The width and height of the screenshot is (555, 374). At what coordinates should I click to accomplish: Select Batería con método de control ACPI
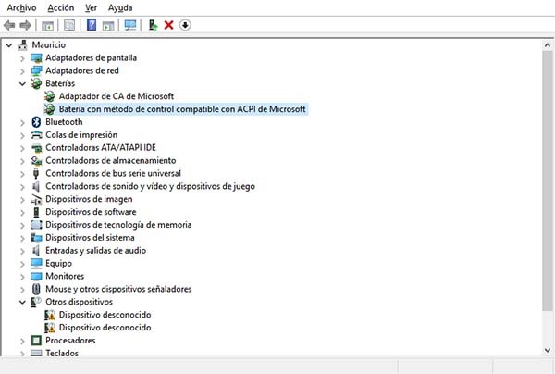click(182, 109)
